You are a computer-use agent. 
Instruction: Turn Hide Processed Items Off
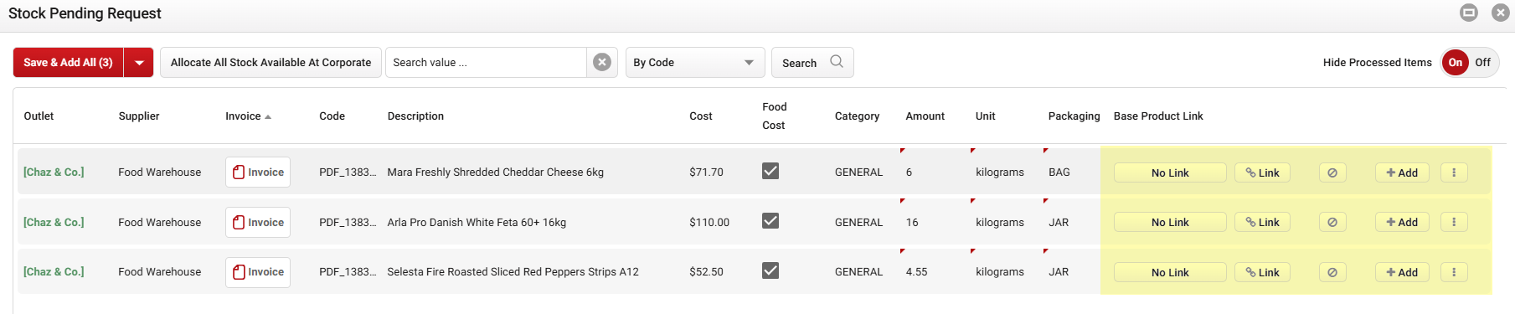point(1483,63)
